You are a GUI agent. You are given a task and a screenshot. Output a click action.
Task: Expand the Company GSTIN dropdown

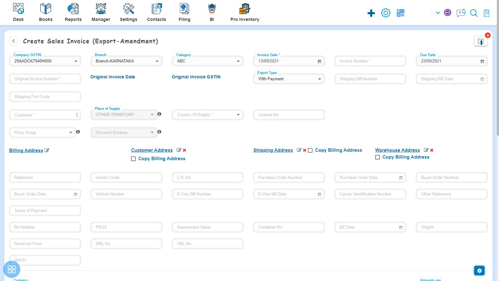(x=75, y=61)
